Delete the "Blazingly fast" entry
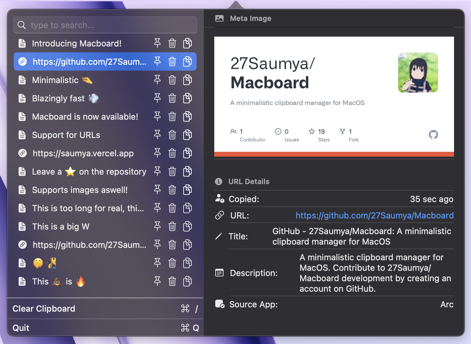Viewport: 471px width, 344px height. coord(172,98)
